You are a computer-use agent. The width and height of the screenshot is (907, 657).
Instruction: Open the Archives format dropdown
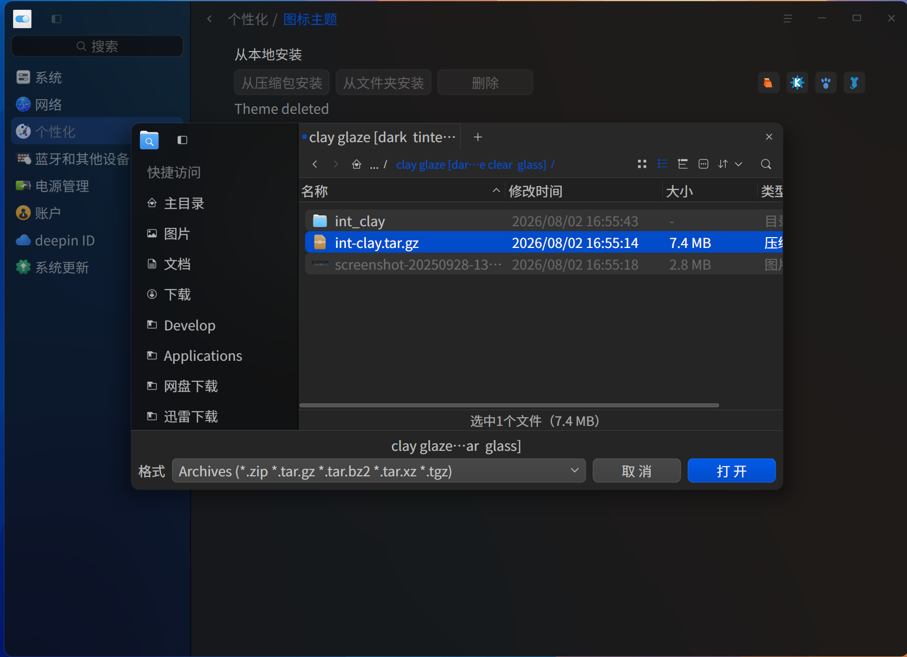pyautogui.click(x=379, y=471)
